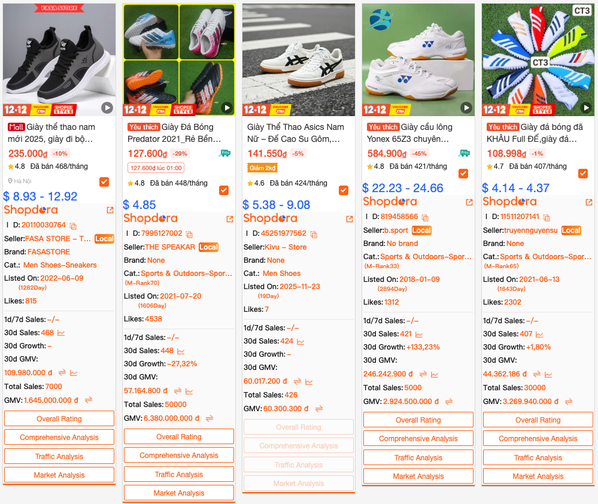
Task: Toggle checkbox on Predator 2021 card
Action: pyautogui.click(x=224, y=190)
